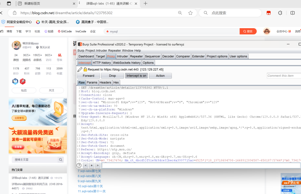
Task: Open the HTTP history sub-tab
Action: pos(102,62)
